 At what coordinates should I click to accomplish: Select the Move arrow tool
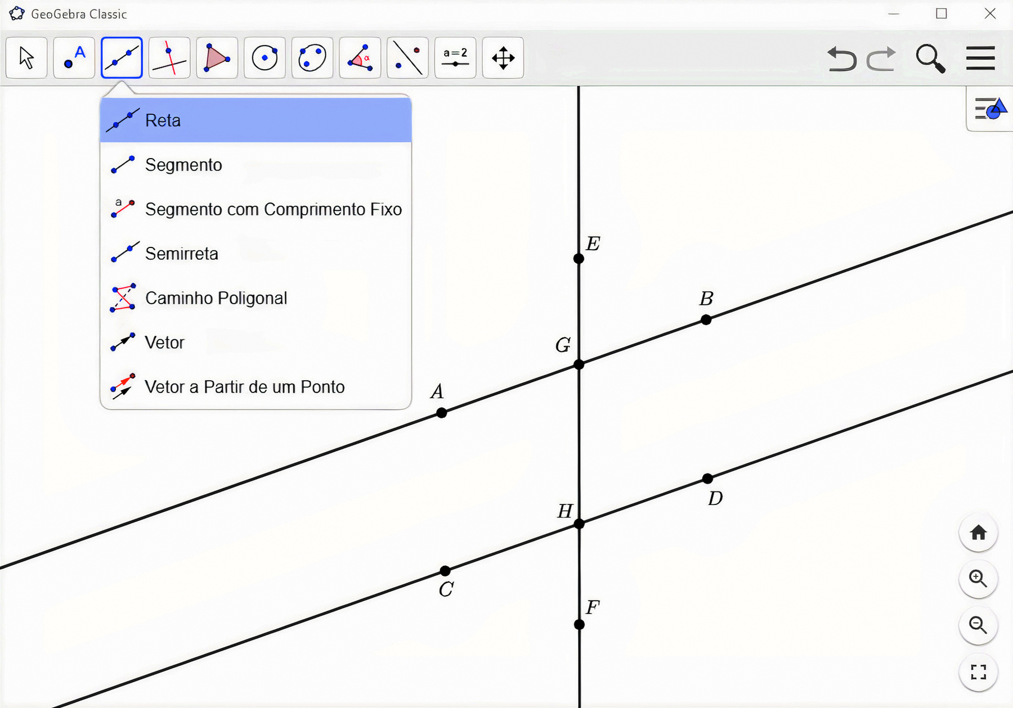[26, 57]
